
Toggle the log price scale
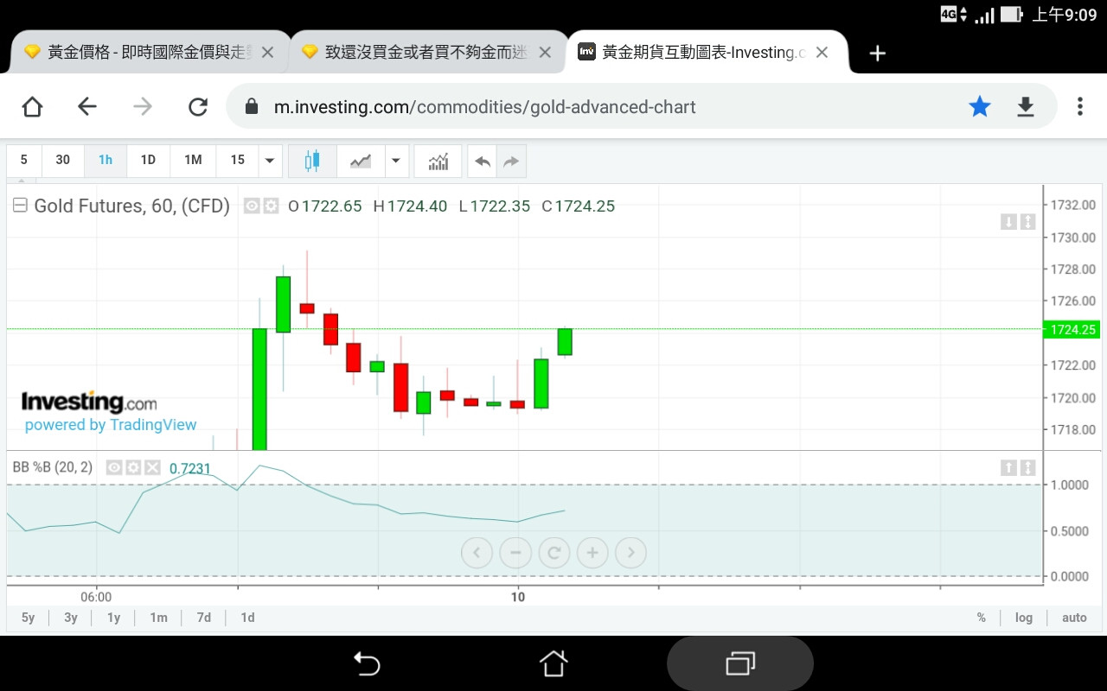1024,618
